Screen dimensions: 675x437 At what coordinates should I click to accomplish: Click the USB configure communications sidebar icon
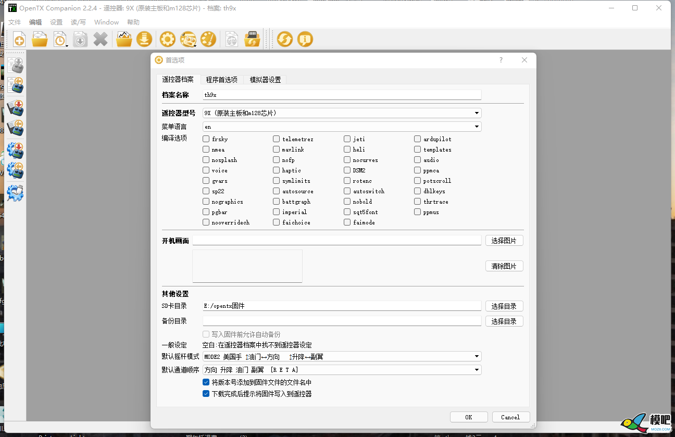point(15,193)
